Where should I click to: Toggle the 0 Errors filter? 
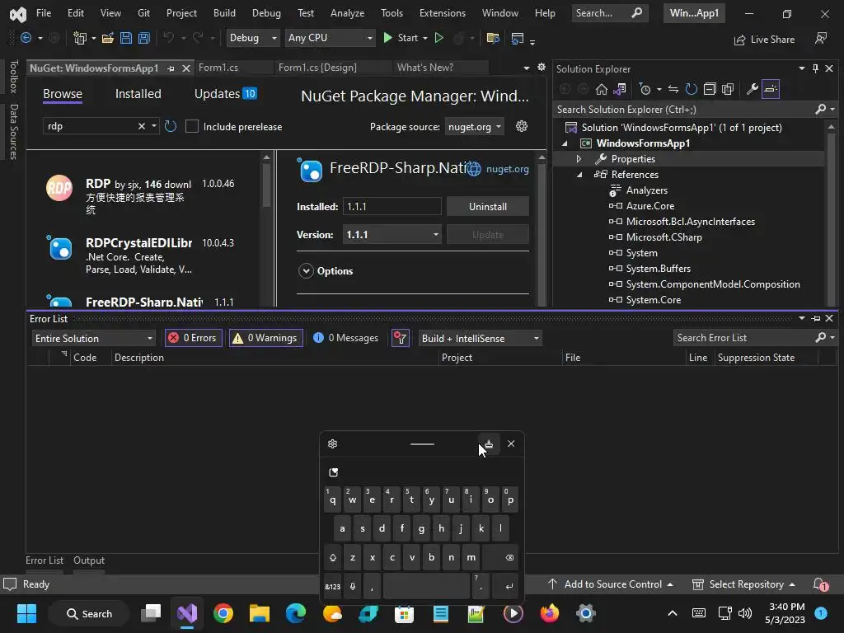coord(193,338)
